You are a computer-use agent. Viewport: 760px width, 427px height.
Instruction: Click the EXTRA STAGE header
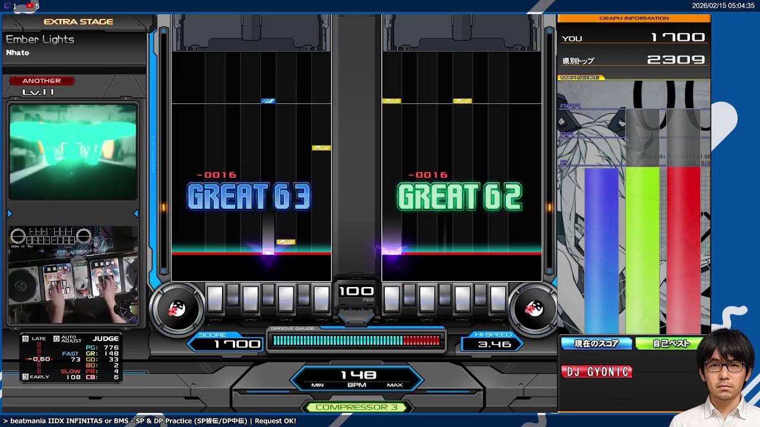78,21
